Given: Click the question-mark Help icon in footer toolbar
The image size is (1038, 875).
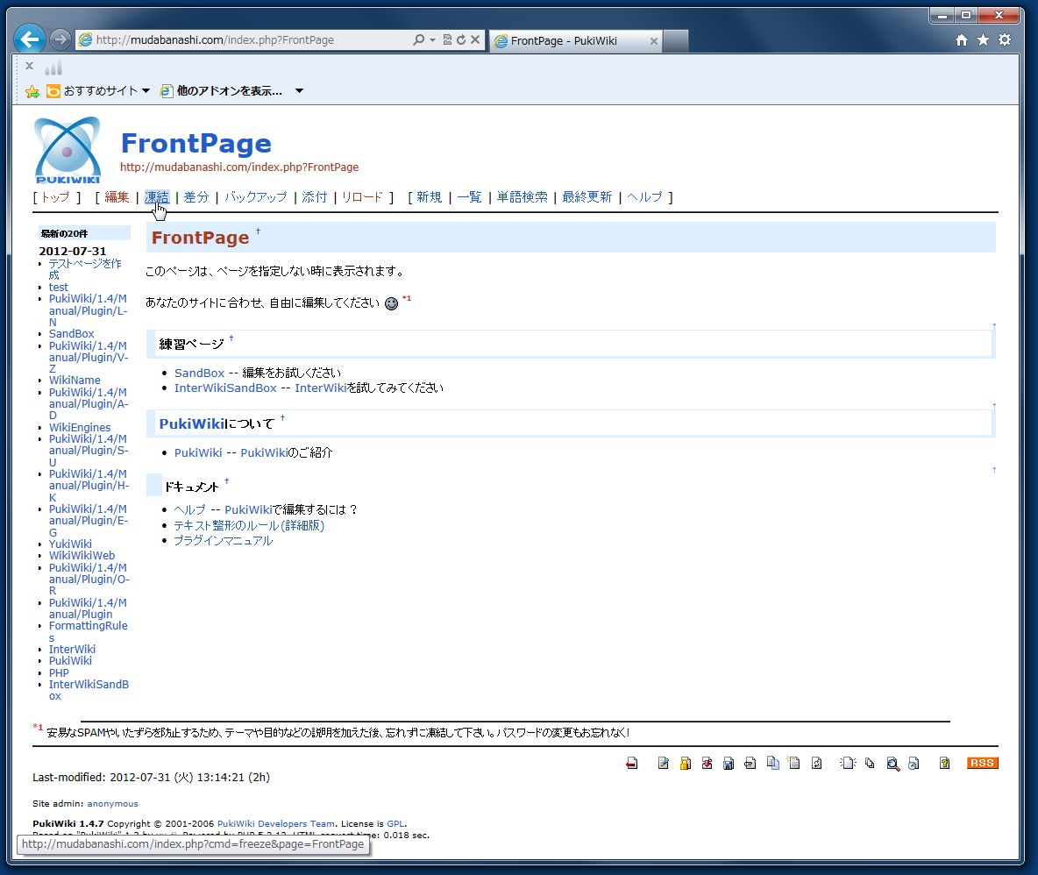Looking at the screenshot, I should (945, 764).
